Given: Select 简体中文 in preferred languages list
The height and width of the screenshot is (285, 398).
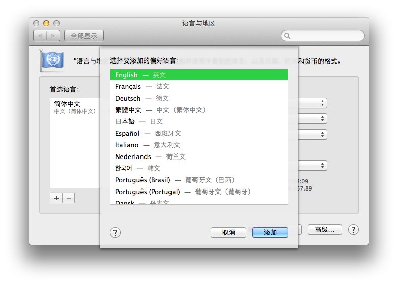Looking at the screenshot, I should tap(75, 107).
